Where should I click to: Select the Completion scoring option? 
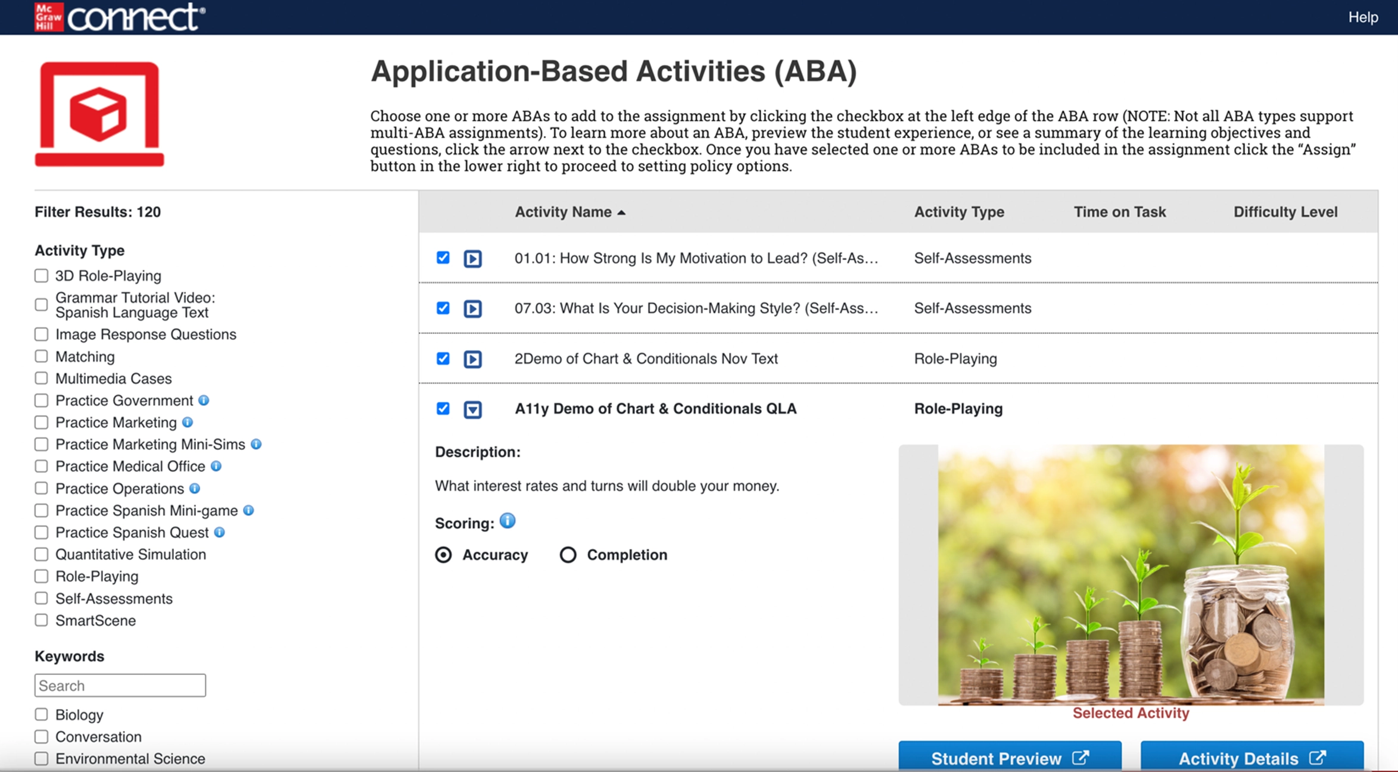coord(568,555)
